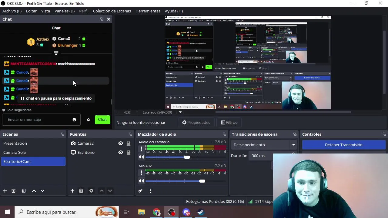Open the Editar menu
Image resolution: width=388 pixels, height=218 pixels.
point(31,11)
